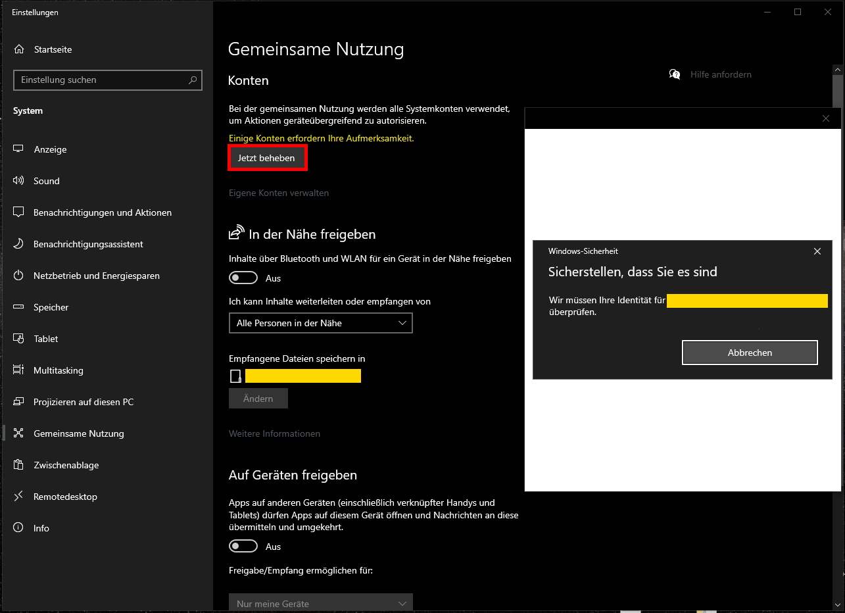Viewport: 845px width, 613px height.
Task: Click Projizieren auf diesen PC icon
Action: click(18, 402)
